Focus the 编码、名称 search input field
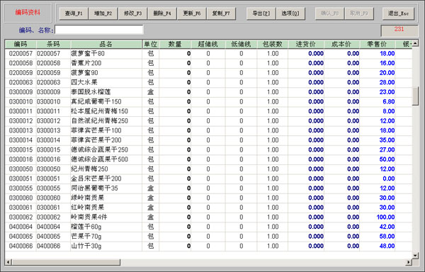 (x=99, y=30)
